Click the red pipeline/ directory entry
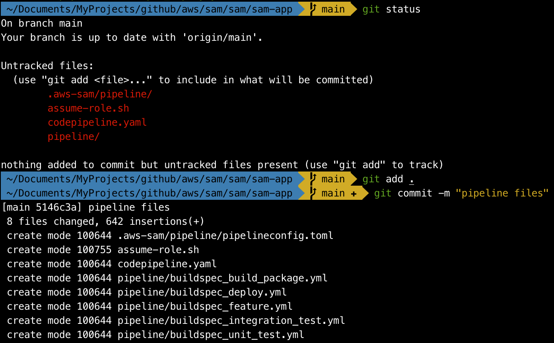This screenshot has height=343, width=554. click(x=73, y=137)
